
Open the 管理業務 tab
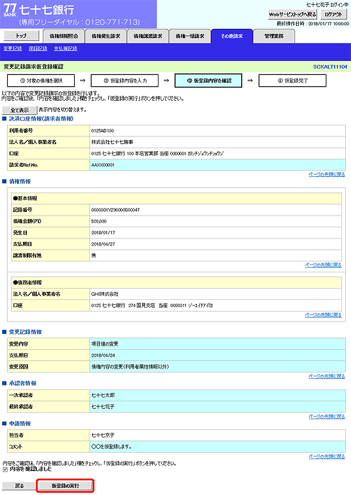(x=274, y=36)
